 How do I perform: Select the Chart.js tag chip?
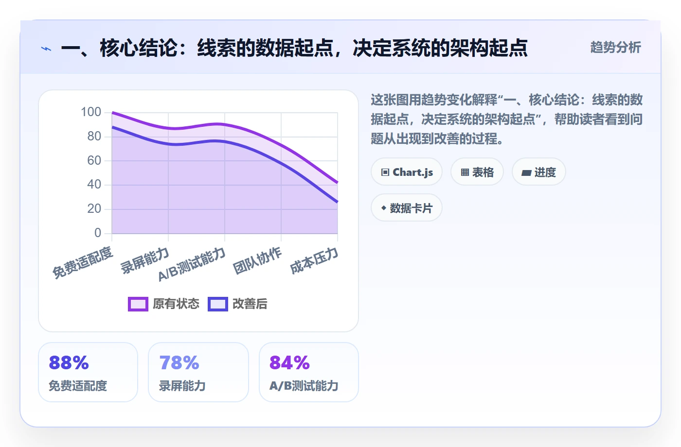pos(407,172)
